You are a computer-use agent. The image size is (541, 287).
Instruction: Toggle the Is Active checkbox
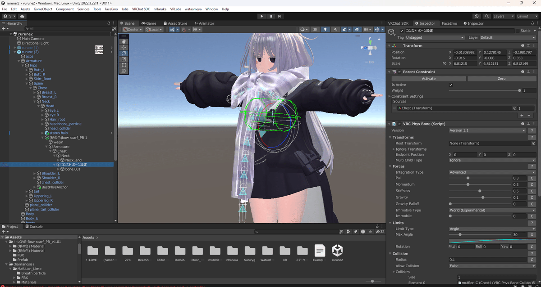click(x=450, y=84)
